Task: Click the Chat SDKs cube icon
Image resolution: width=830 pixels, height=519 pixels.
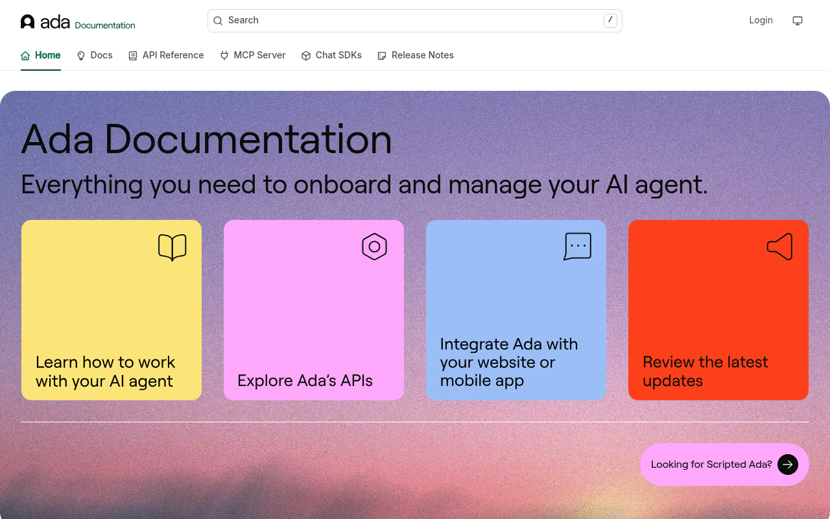Action: tap(306, 56)
